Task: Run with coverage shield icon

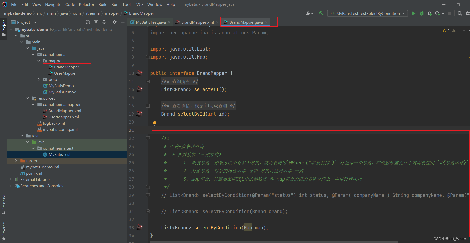Action: pos(430,13)
